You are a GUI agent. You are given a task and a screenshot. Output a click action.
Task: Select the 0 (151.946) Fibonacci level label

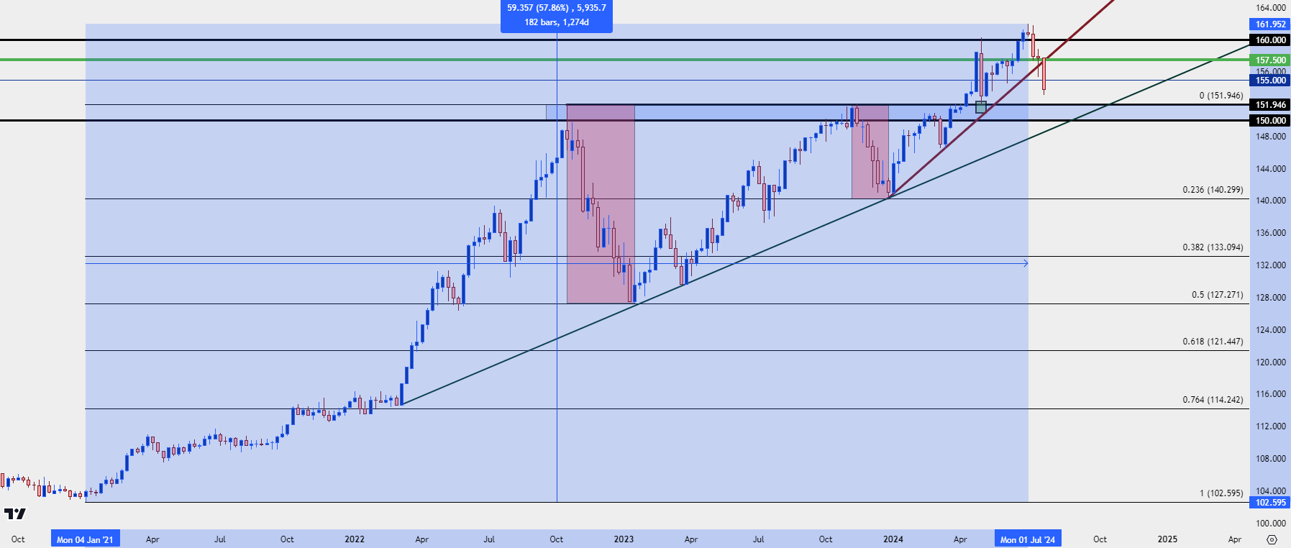[1221, 96]
